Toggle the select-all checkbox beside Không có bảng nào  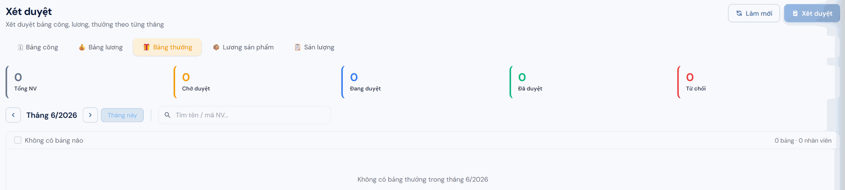tap(18, 140)
